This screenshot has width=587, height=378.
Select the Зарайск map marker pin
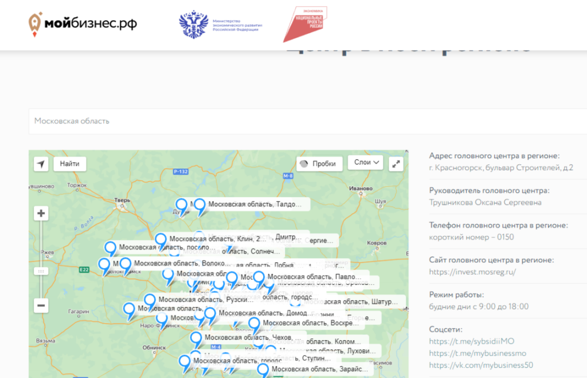click(x=263, y=371)
